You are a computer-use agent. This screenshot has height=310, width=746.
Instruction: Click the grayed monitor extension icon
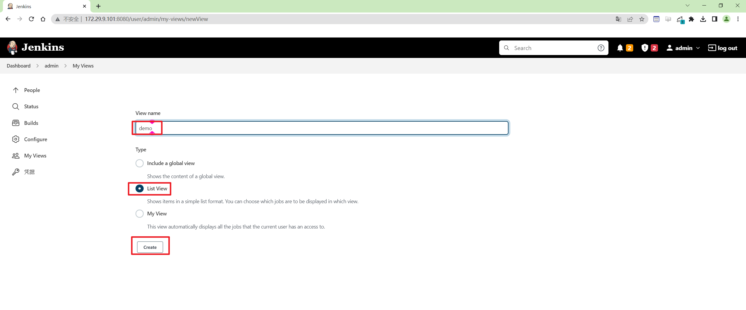(668, 19)
